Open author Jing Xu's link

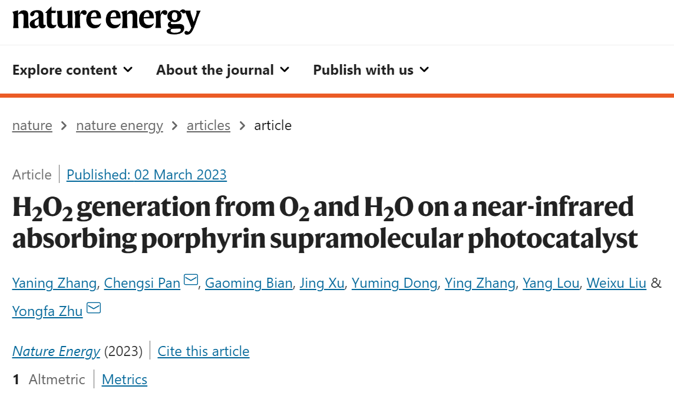[x=322, y=283]
